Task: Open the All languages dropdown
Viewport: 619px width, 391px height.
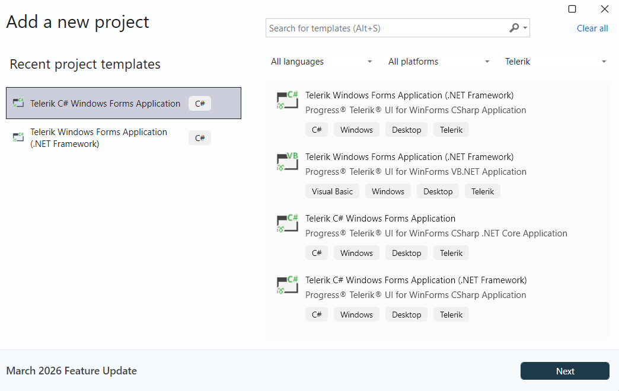Action: point(321,61)
